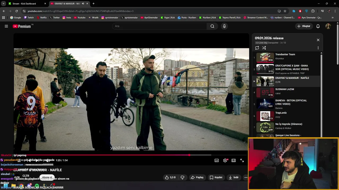Play Ne İş Hayrola (Dönence)
Viewport: 339px width, 190px height.
point(287,127)
